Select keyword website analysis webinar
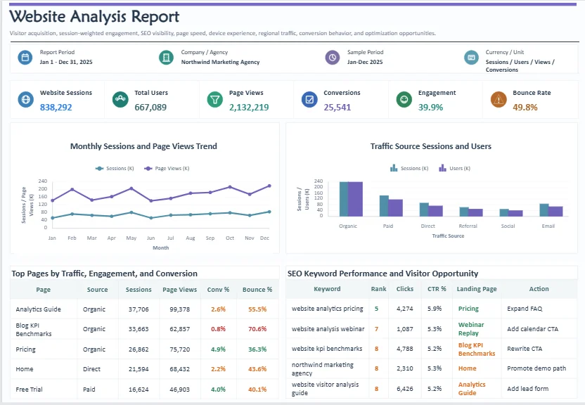Viewport: 585px width, 405px height. pyautogui.click(x=328, y=329)
